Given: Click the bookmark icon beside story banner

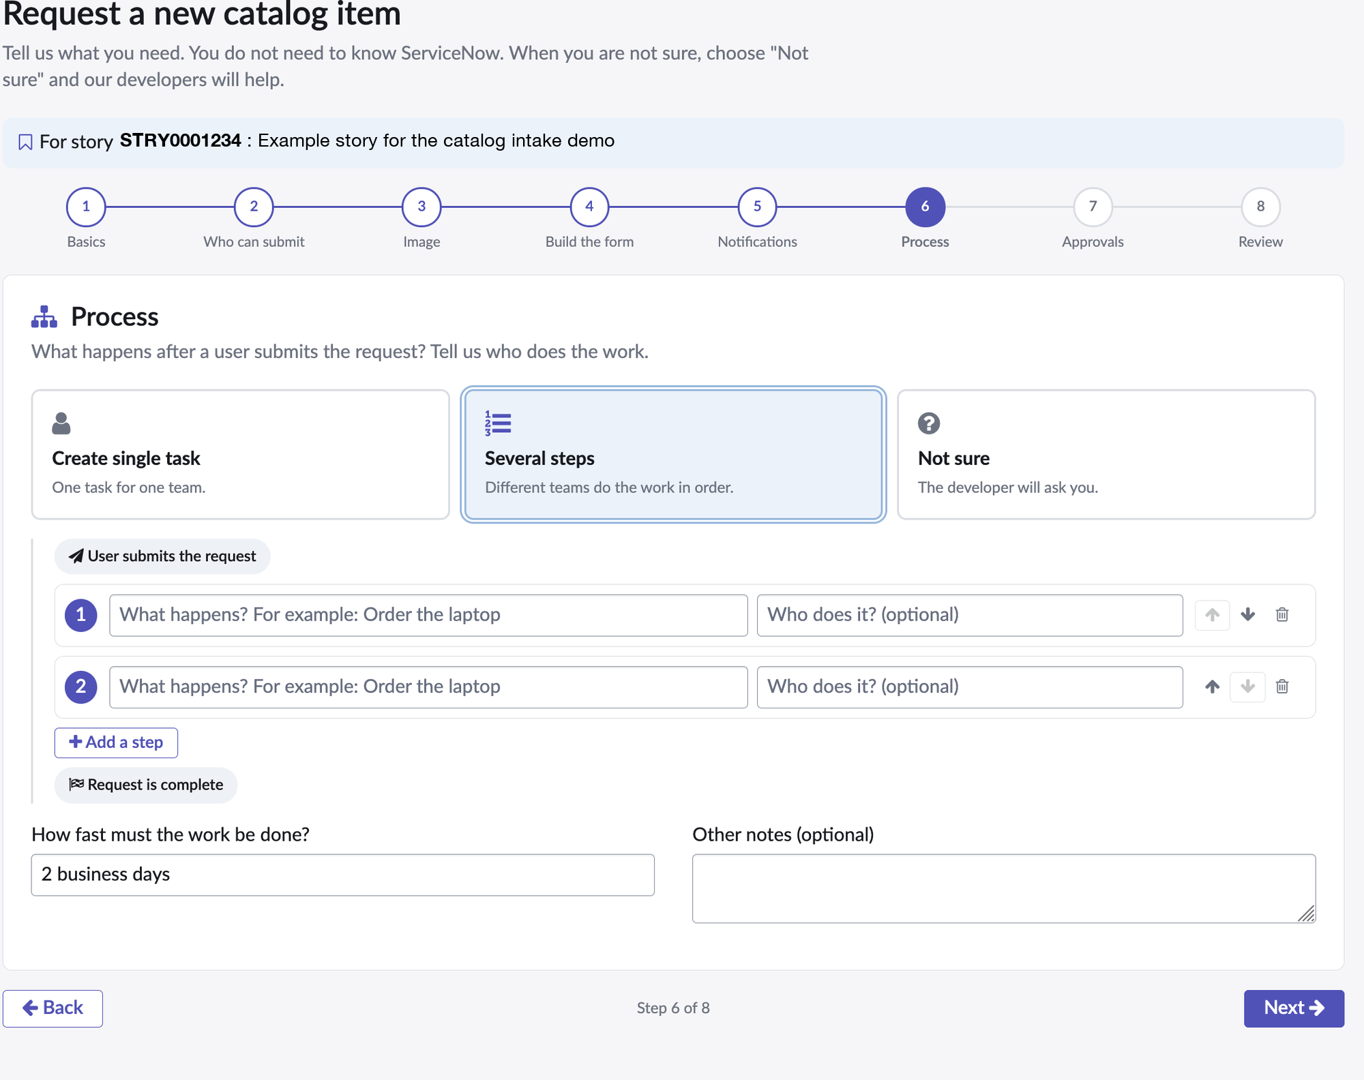Looking at the screenshot, I should tap(25, 142).
